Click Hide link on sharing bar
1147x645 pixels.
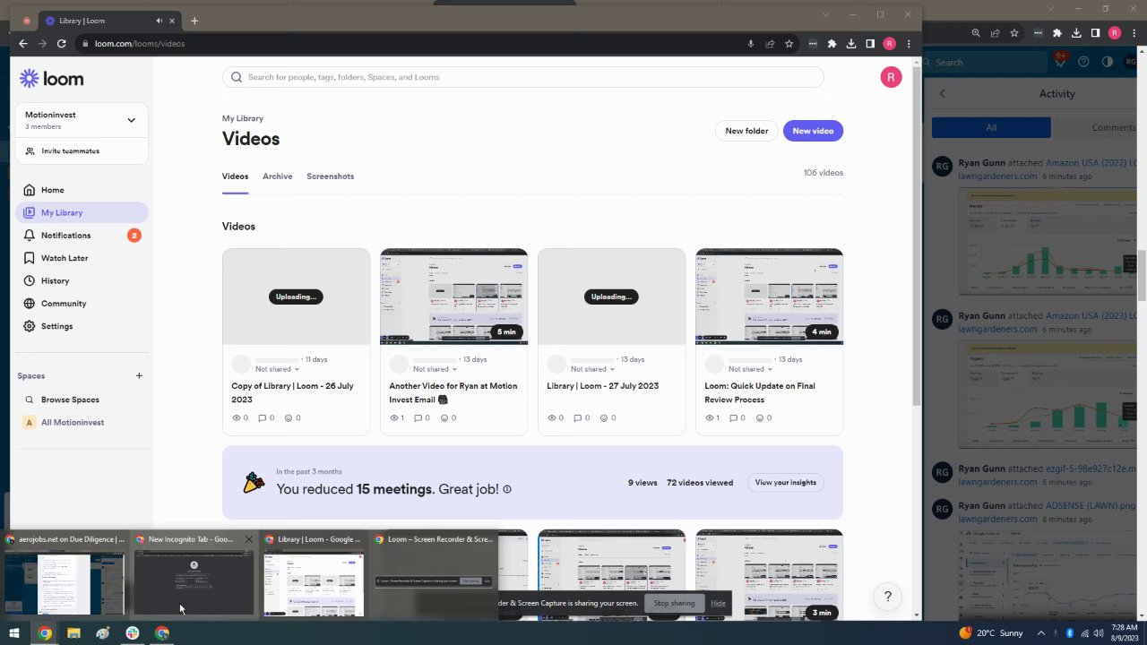(x=719, y=603)
